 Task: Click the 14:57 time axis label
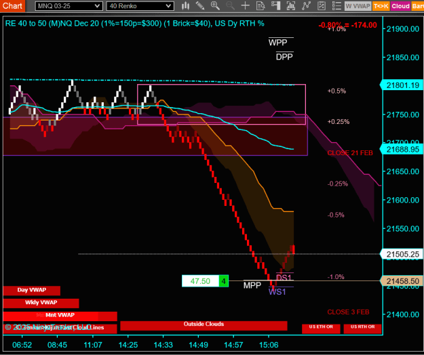(x=233, y=345)
